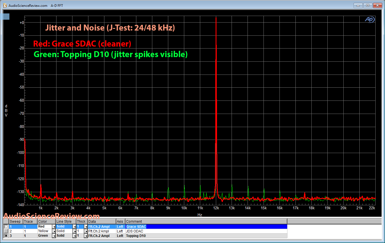The width and height of the screenshot is (385, 243).
Task: Click the Sweep column header
Action: click(x=16, y=222)
